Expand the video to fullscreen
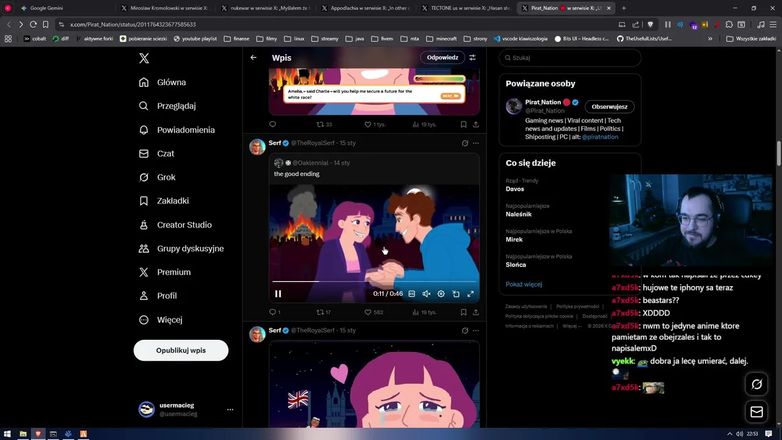Image resolution: width=782 pixels, height=440 pixels. pos(470,294)
